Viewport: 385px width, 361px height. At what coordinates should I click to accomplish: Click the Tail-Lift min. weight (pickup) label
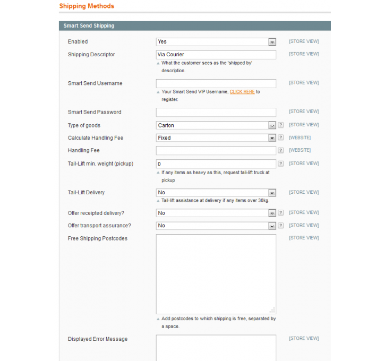tap(100, 164)
